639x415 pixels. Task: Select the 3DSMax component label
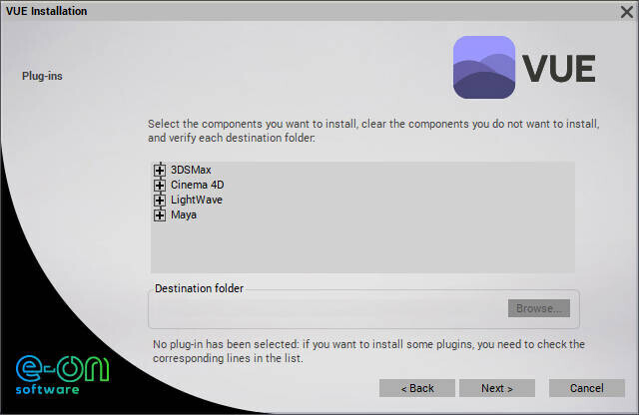coord(191,171)
